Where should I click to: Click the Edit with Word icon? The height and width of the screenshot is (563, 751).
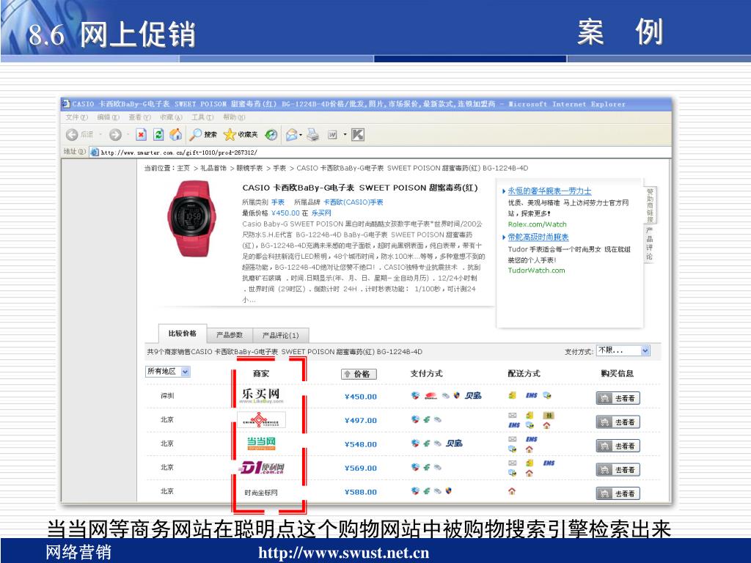pyautogui.click(x=332, y=135)
